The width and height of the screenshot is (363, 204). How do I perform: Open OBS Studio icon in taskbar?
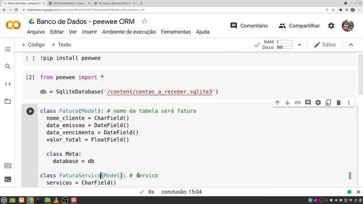[x=65, y=200]
